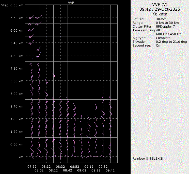The image size is (189, 174).
Task: Click the VVP chart title
Action: click(71, 3)
